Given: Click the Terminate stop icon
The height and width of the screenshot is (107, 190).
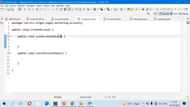Looking at the screenshot, I should pyautogui.click(x=37, y=9).
